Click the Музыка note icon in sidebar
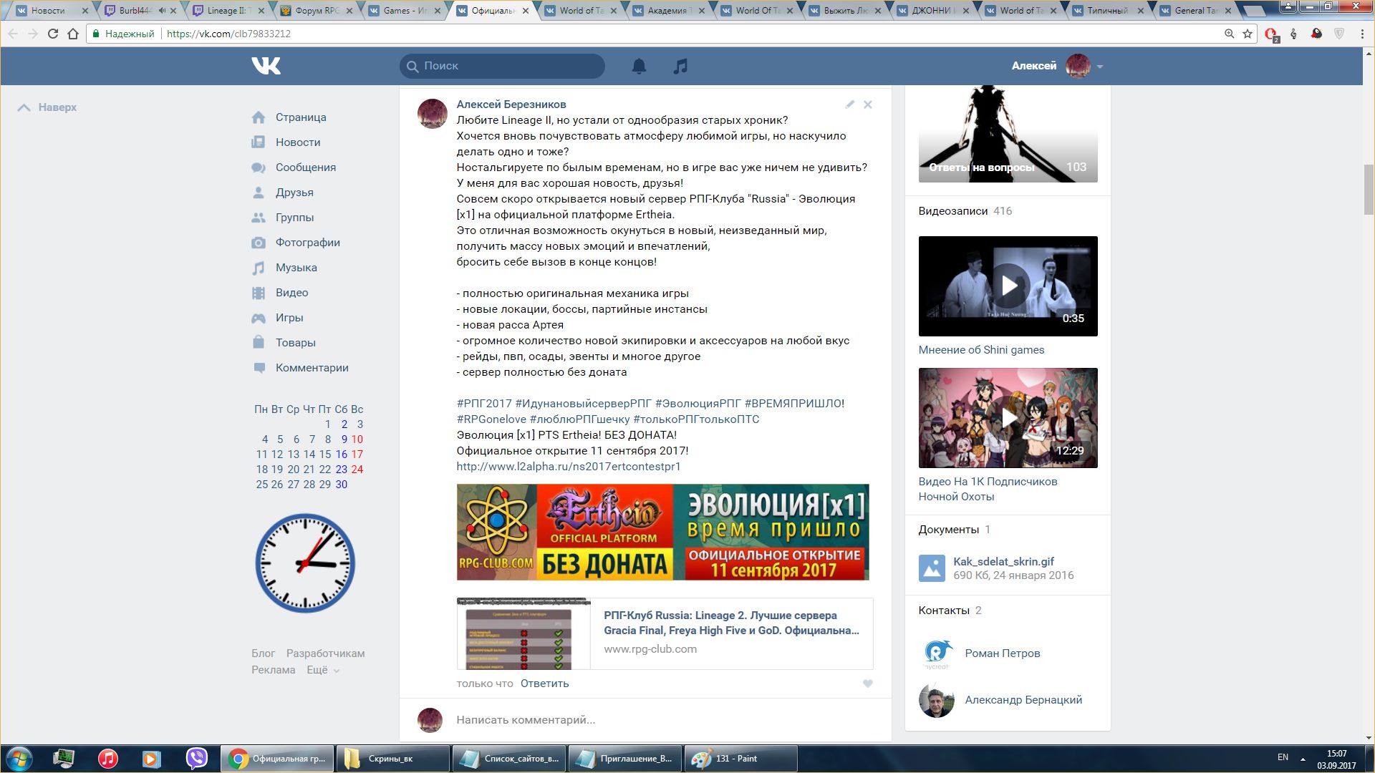 pyautogui.click(x=259, y=268)
